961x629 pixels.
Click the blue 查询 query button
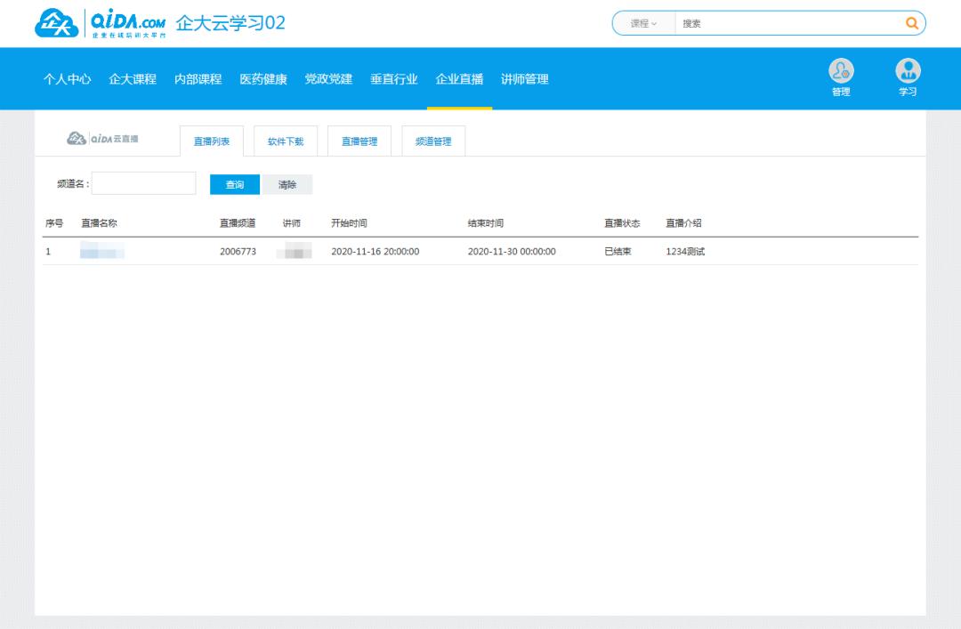[x=235, y=184]
